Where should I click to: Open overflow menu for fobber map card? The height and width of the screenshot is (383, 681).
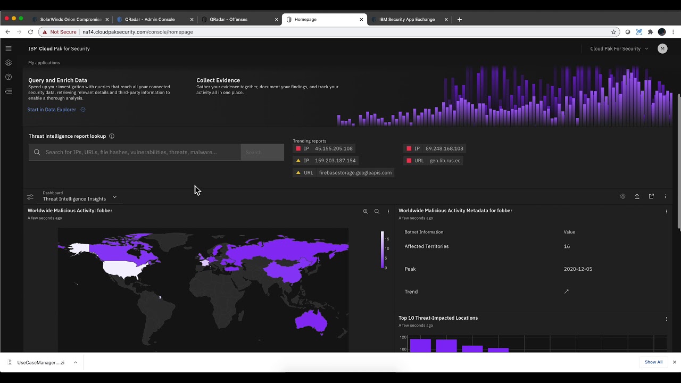388,211
